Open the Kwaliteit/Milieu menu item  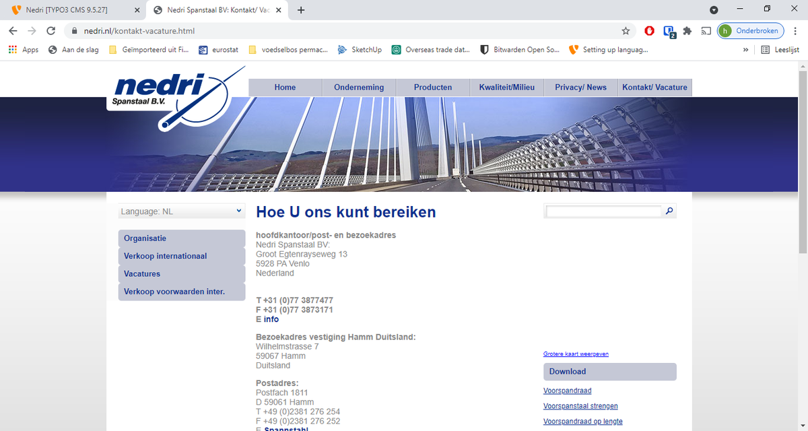pyautogui.click(x=506, y=88)
